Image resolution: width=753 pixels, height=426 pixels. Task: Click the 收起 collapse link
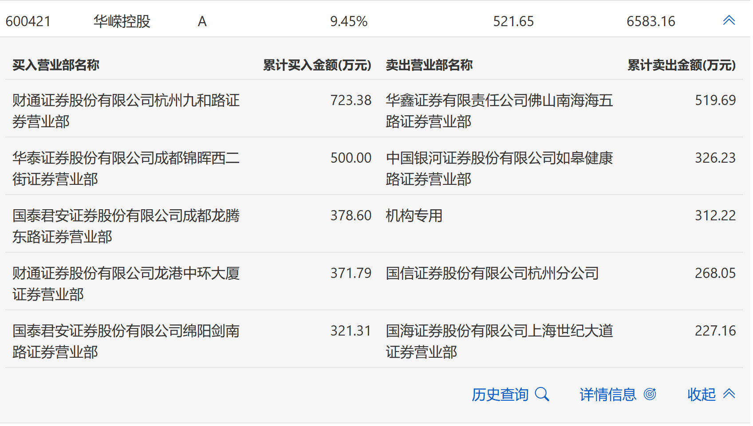702,394
